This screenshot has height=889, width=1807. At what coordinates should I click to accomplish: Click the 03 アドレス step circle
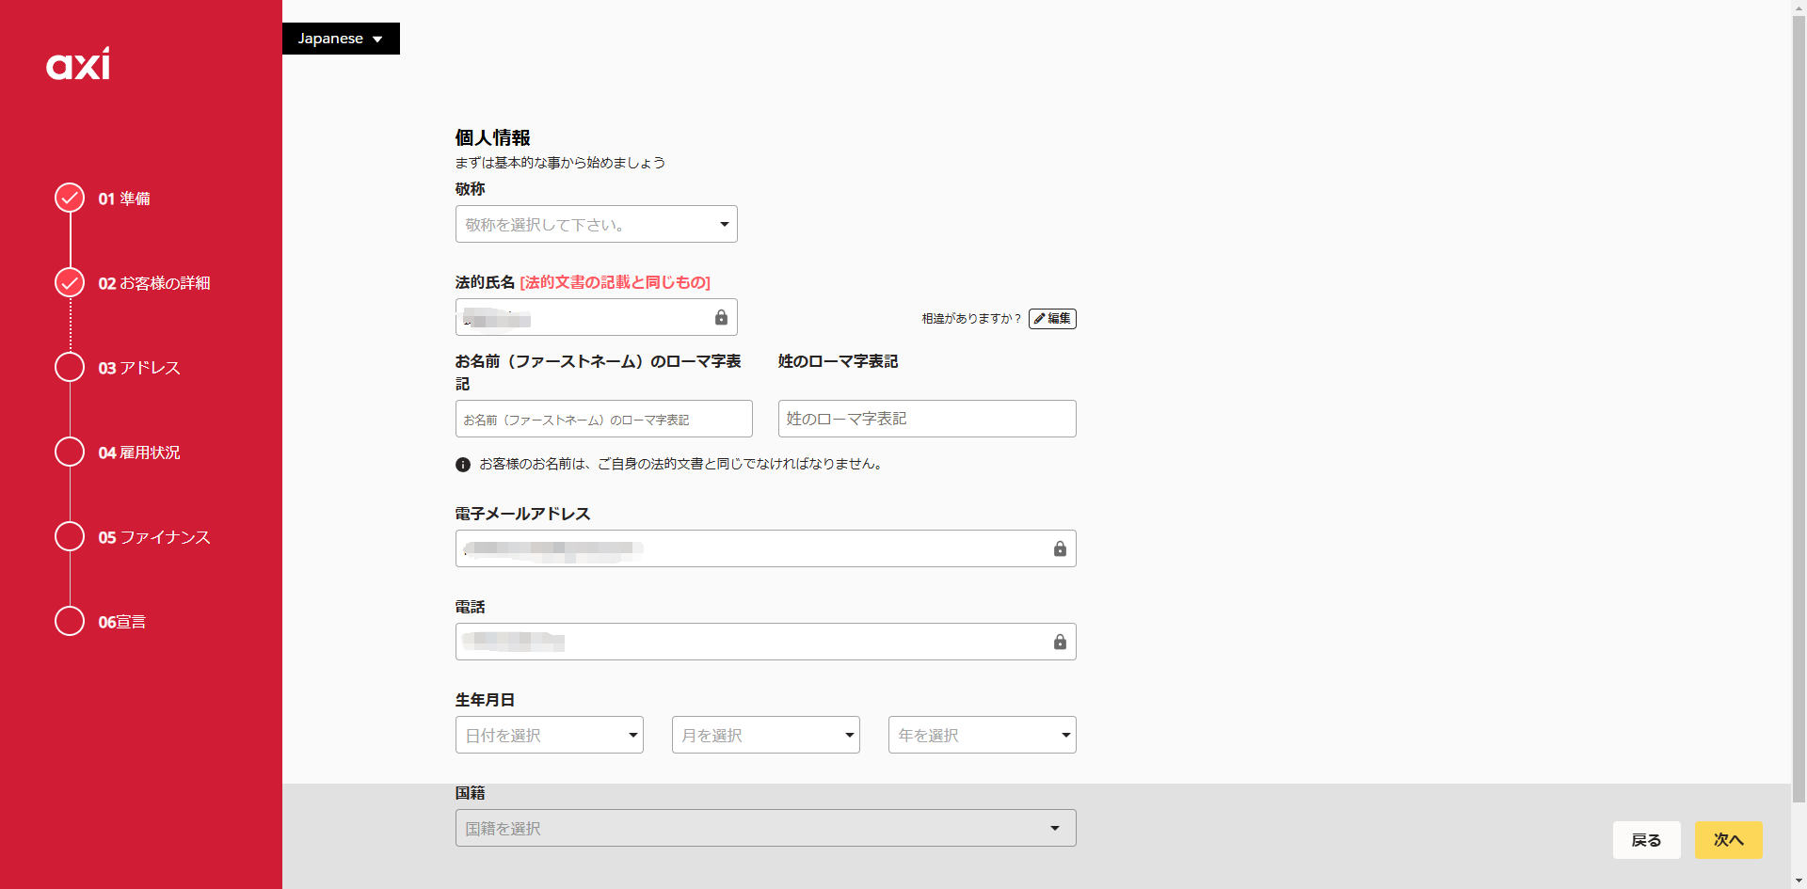tap(70, 367)
